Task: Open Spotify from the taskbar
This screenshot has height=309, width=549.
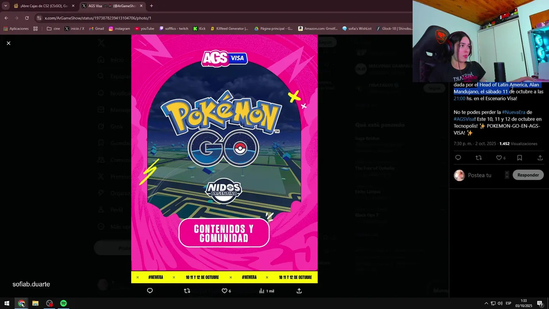Action: tap(63, 303)
